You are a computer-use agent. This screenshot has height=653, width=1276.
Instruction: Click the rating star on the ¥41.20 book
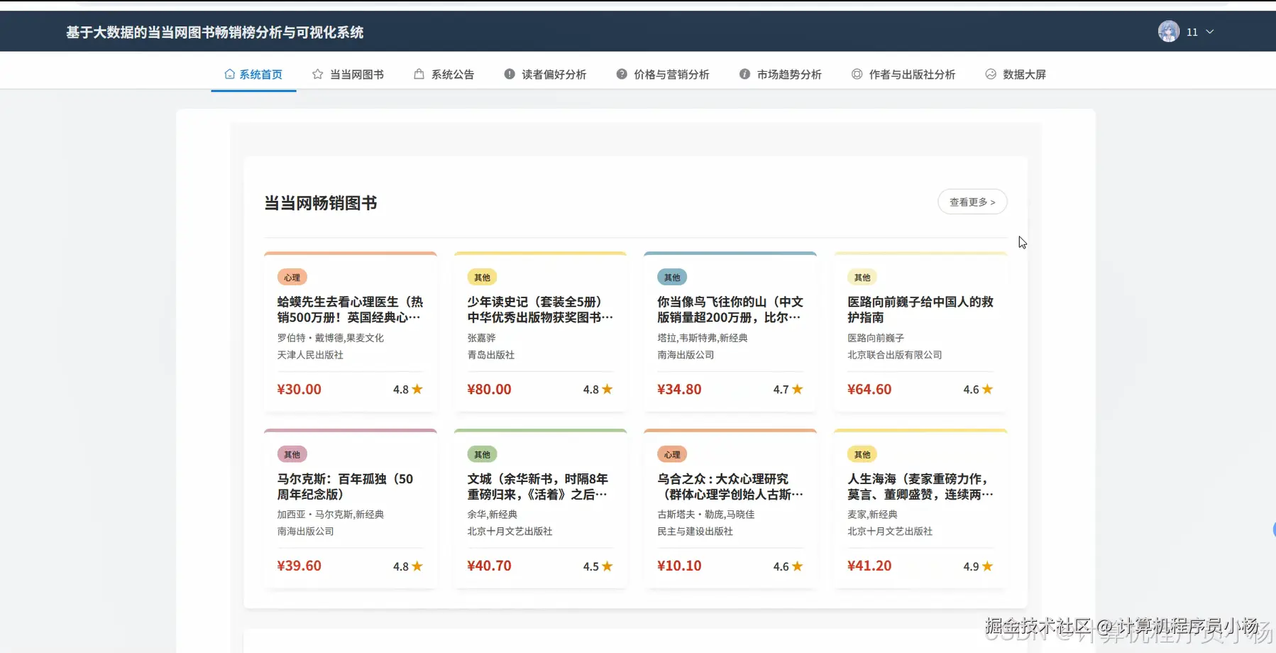click(x=988, y=566)
